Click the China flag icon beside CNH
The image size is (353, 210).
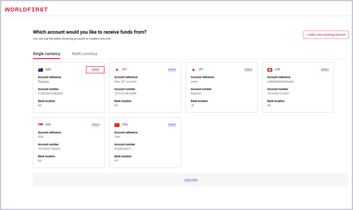pyautogui.click(x=117, y=125)
